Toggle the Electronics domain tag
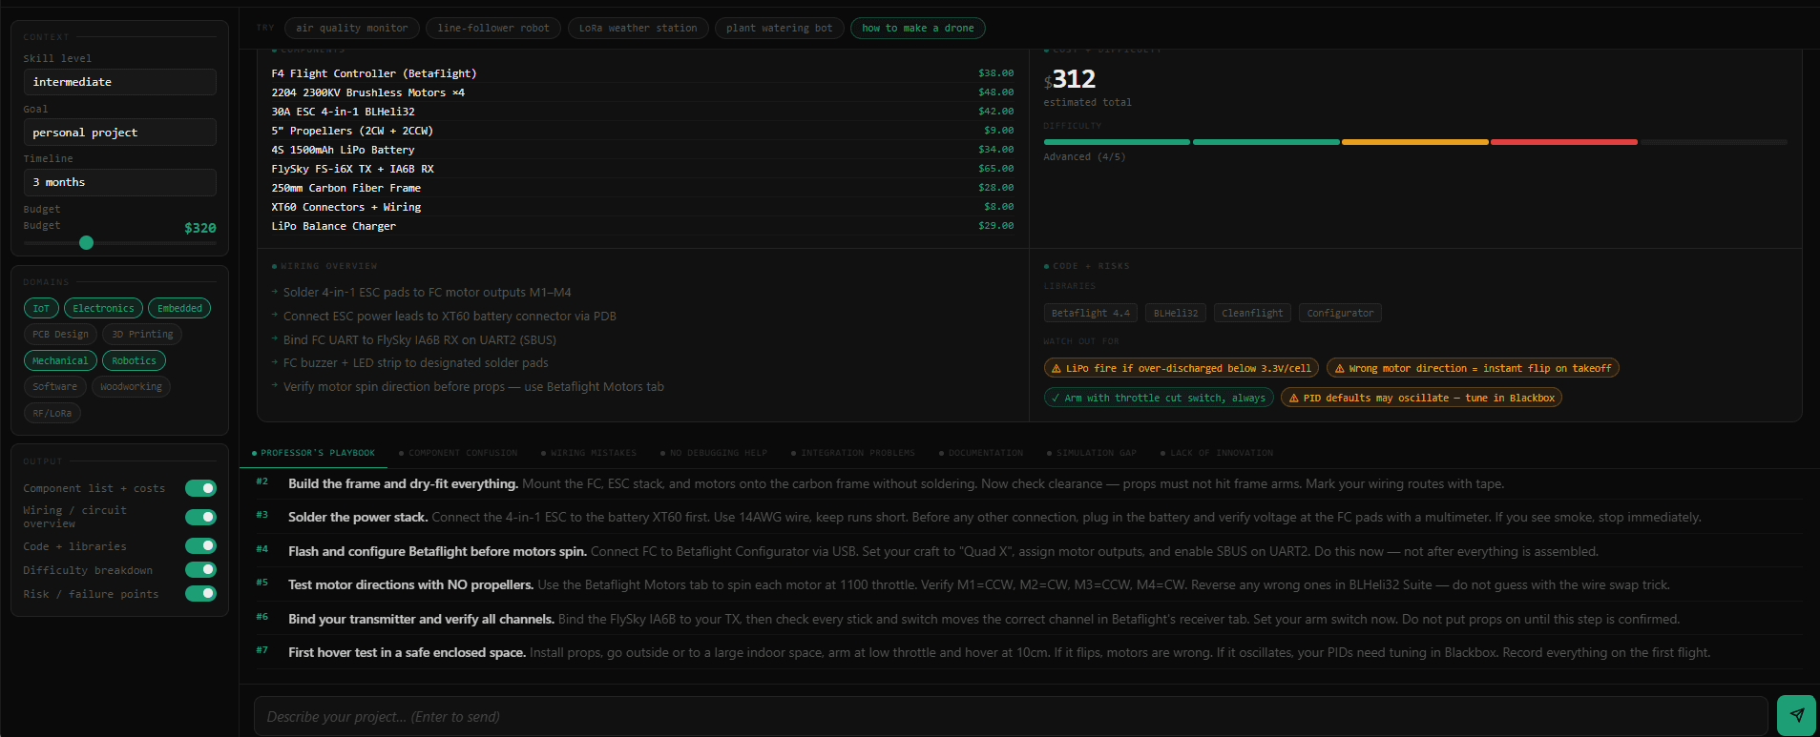 point(103,308)
